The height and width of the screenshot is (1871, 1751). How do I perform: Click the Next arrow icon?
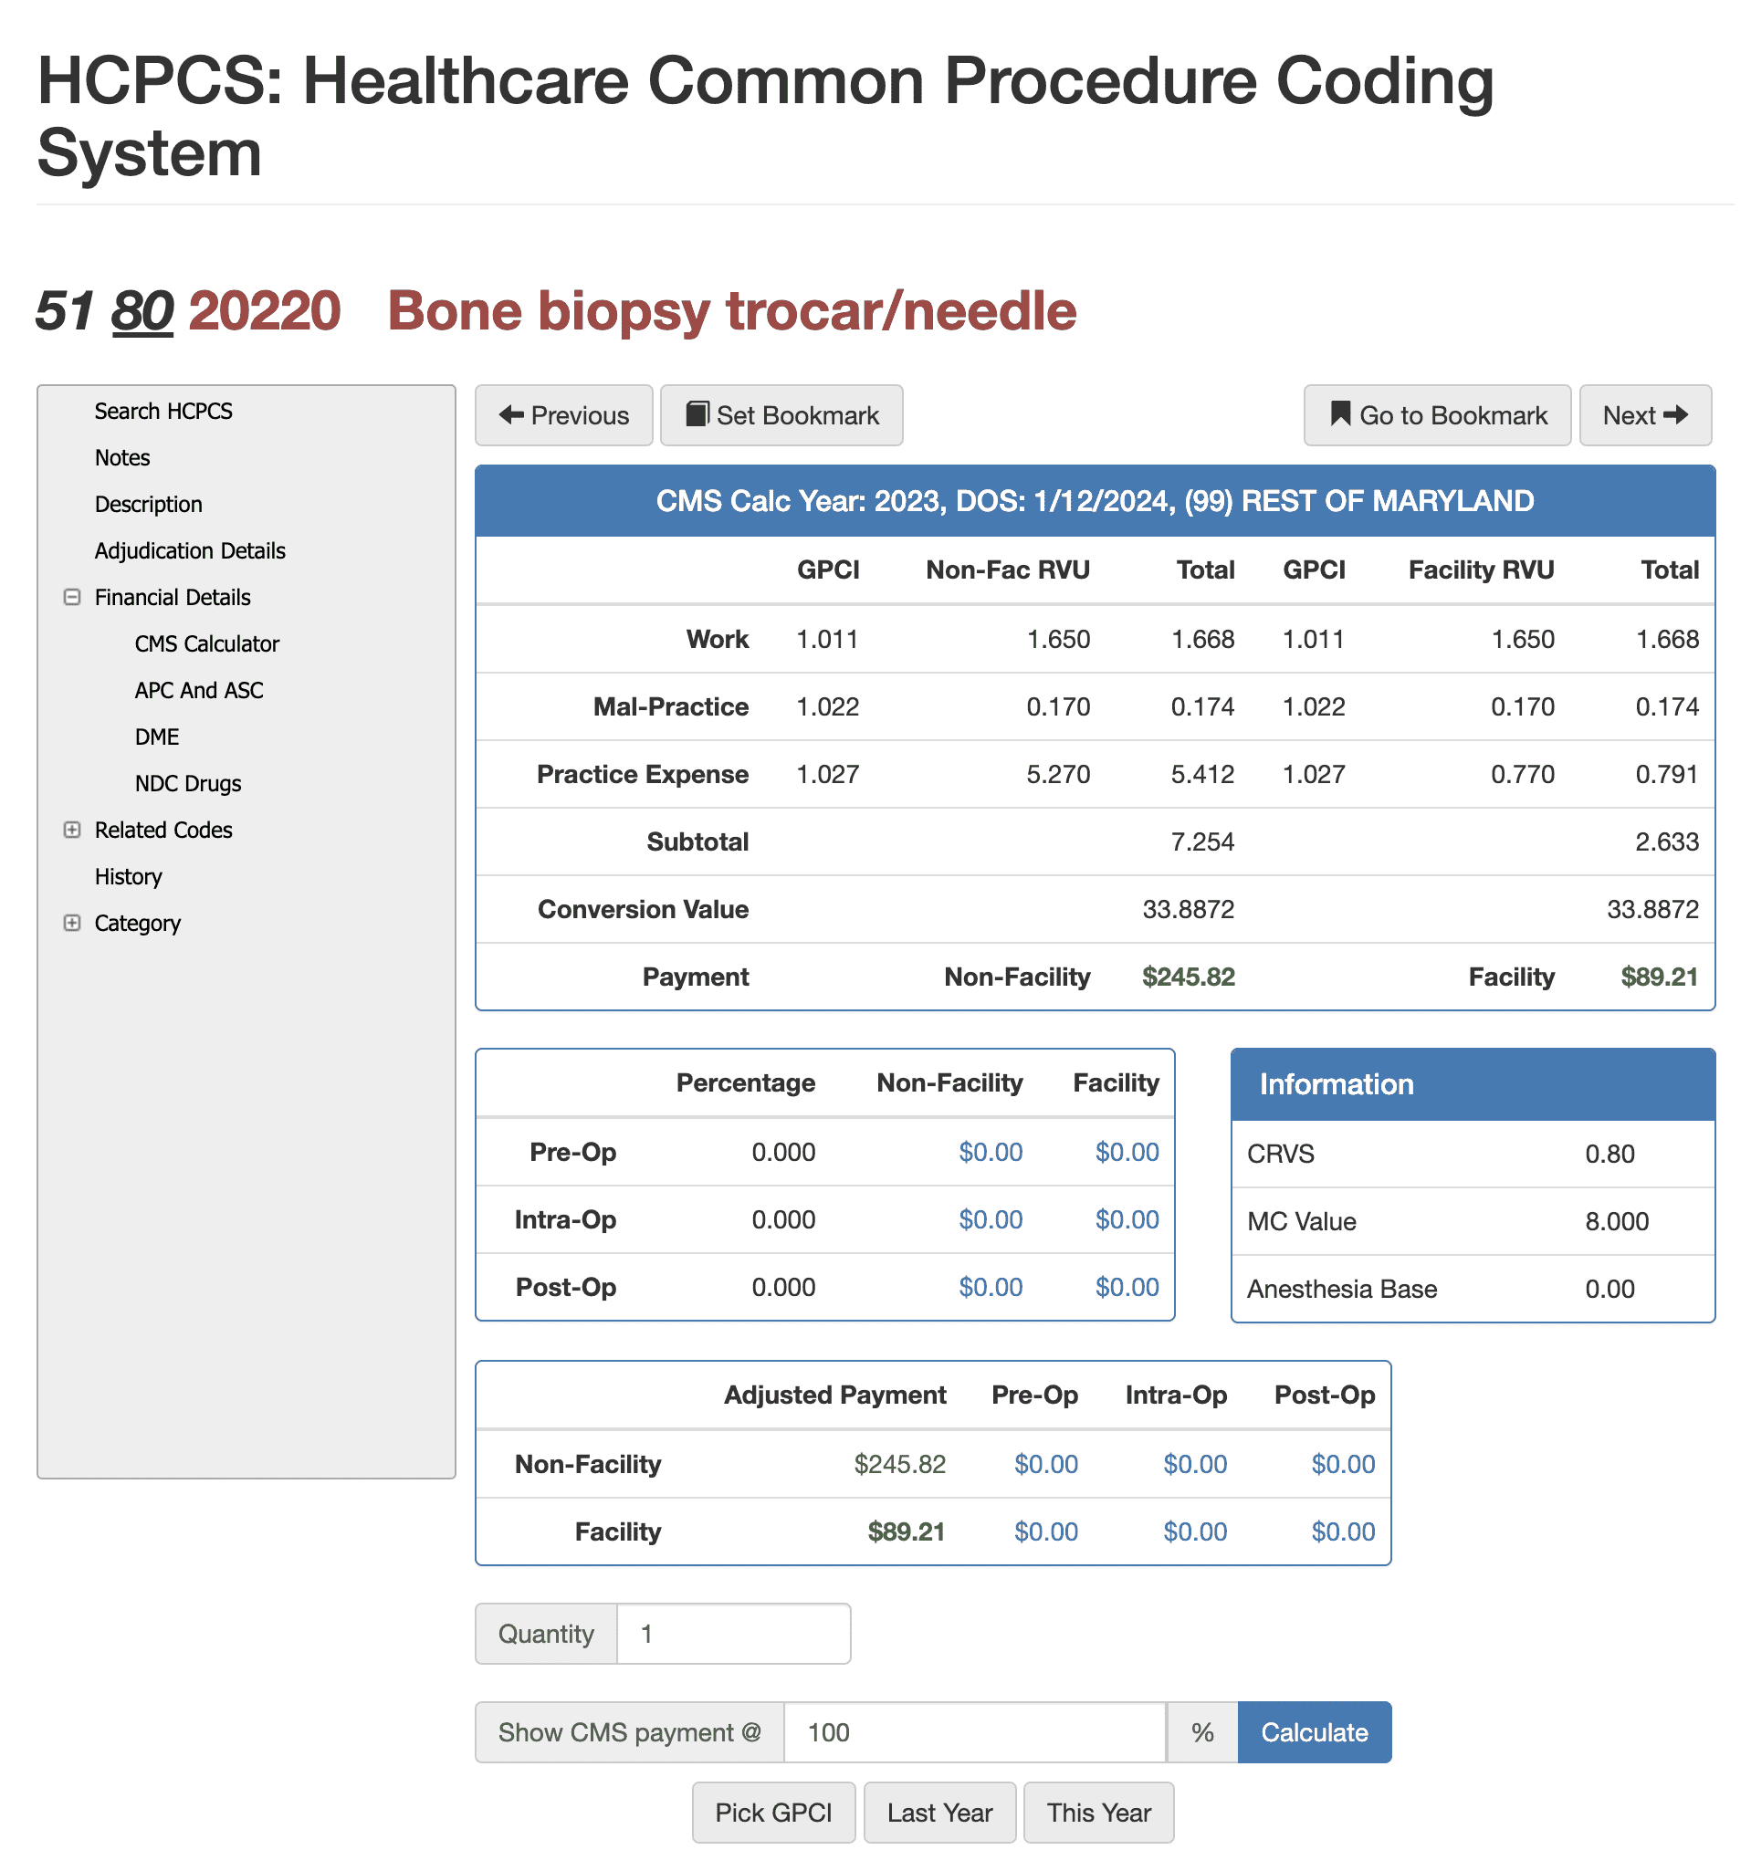(1679, 415)
